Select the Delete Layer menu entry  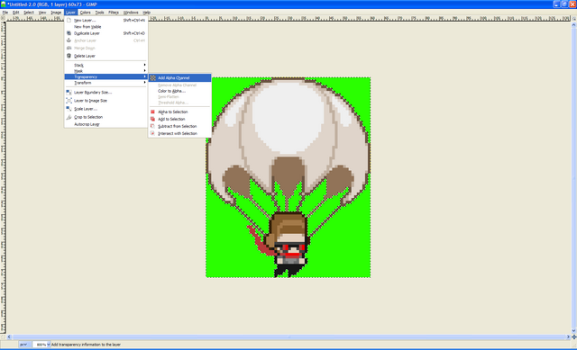[106, 56]
